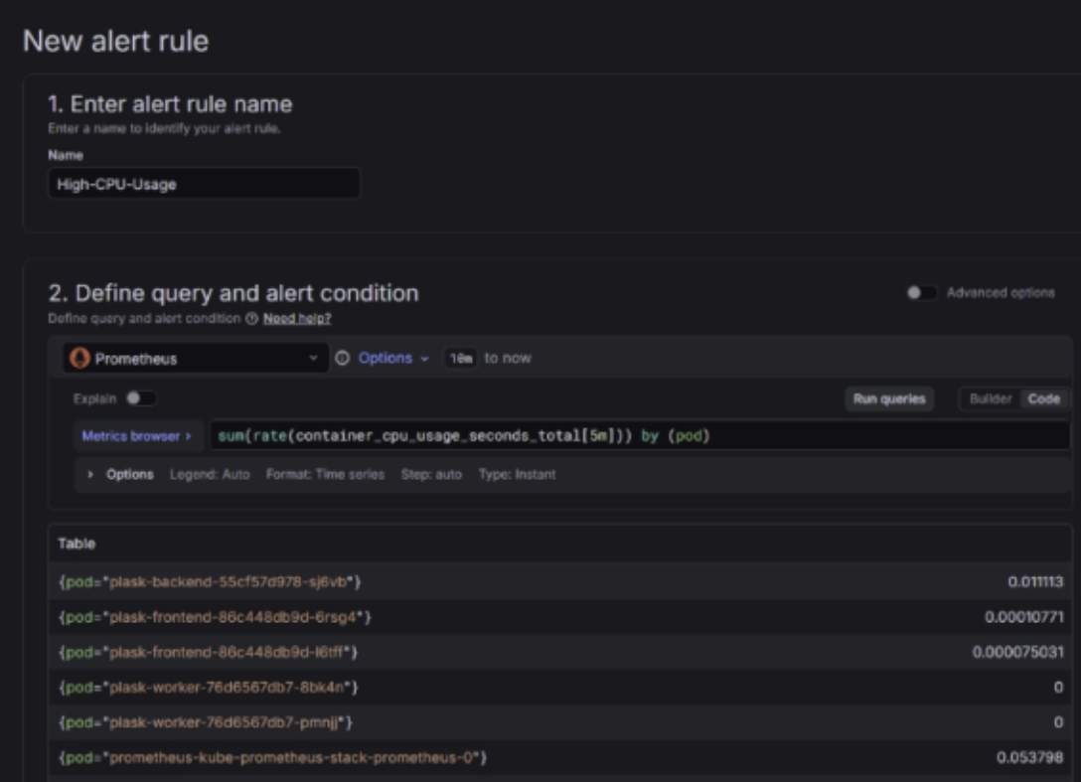Open the Metrics browser

click(137, 435)
